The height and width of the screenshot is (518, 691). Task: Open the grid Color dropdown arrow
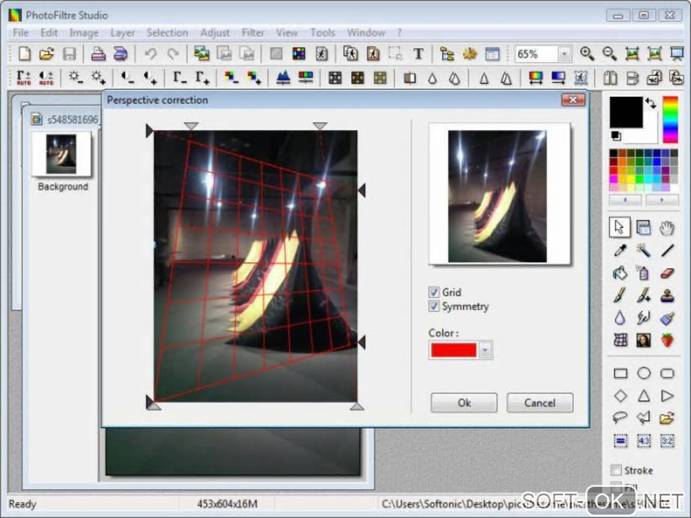point(486,350)
